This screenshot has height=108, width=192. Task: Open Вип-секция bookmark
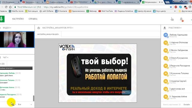31,11
